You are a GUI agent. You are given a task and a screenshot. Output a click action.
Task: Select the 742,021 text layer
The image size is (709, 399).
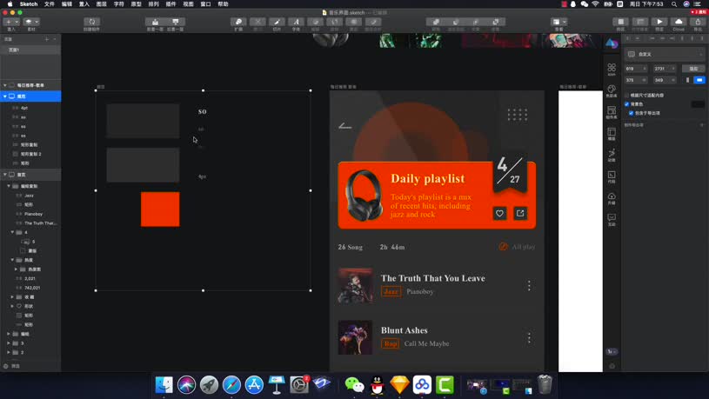click(x=30, y=288)
